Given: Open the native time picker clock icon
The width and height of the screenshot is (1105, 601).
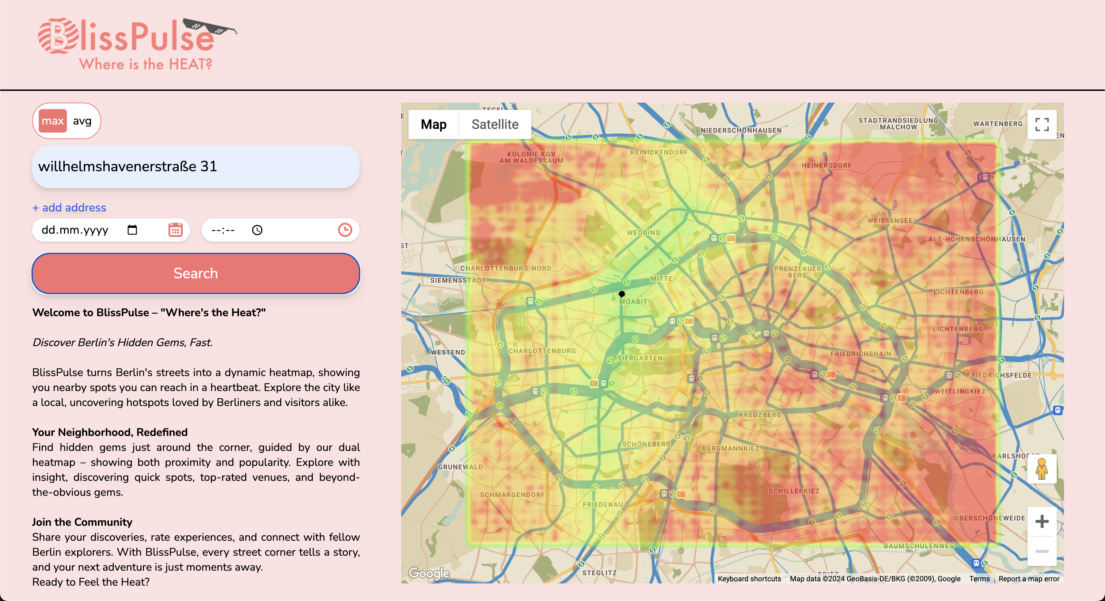Looking at the screenshot, I should (257, 230).
